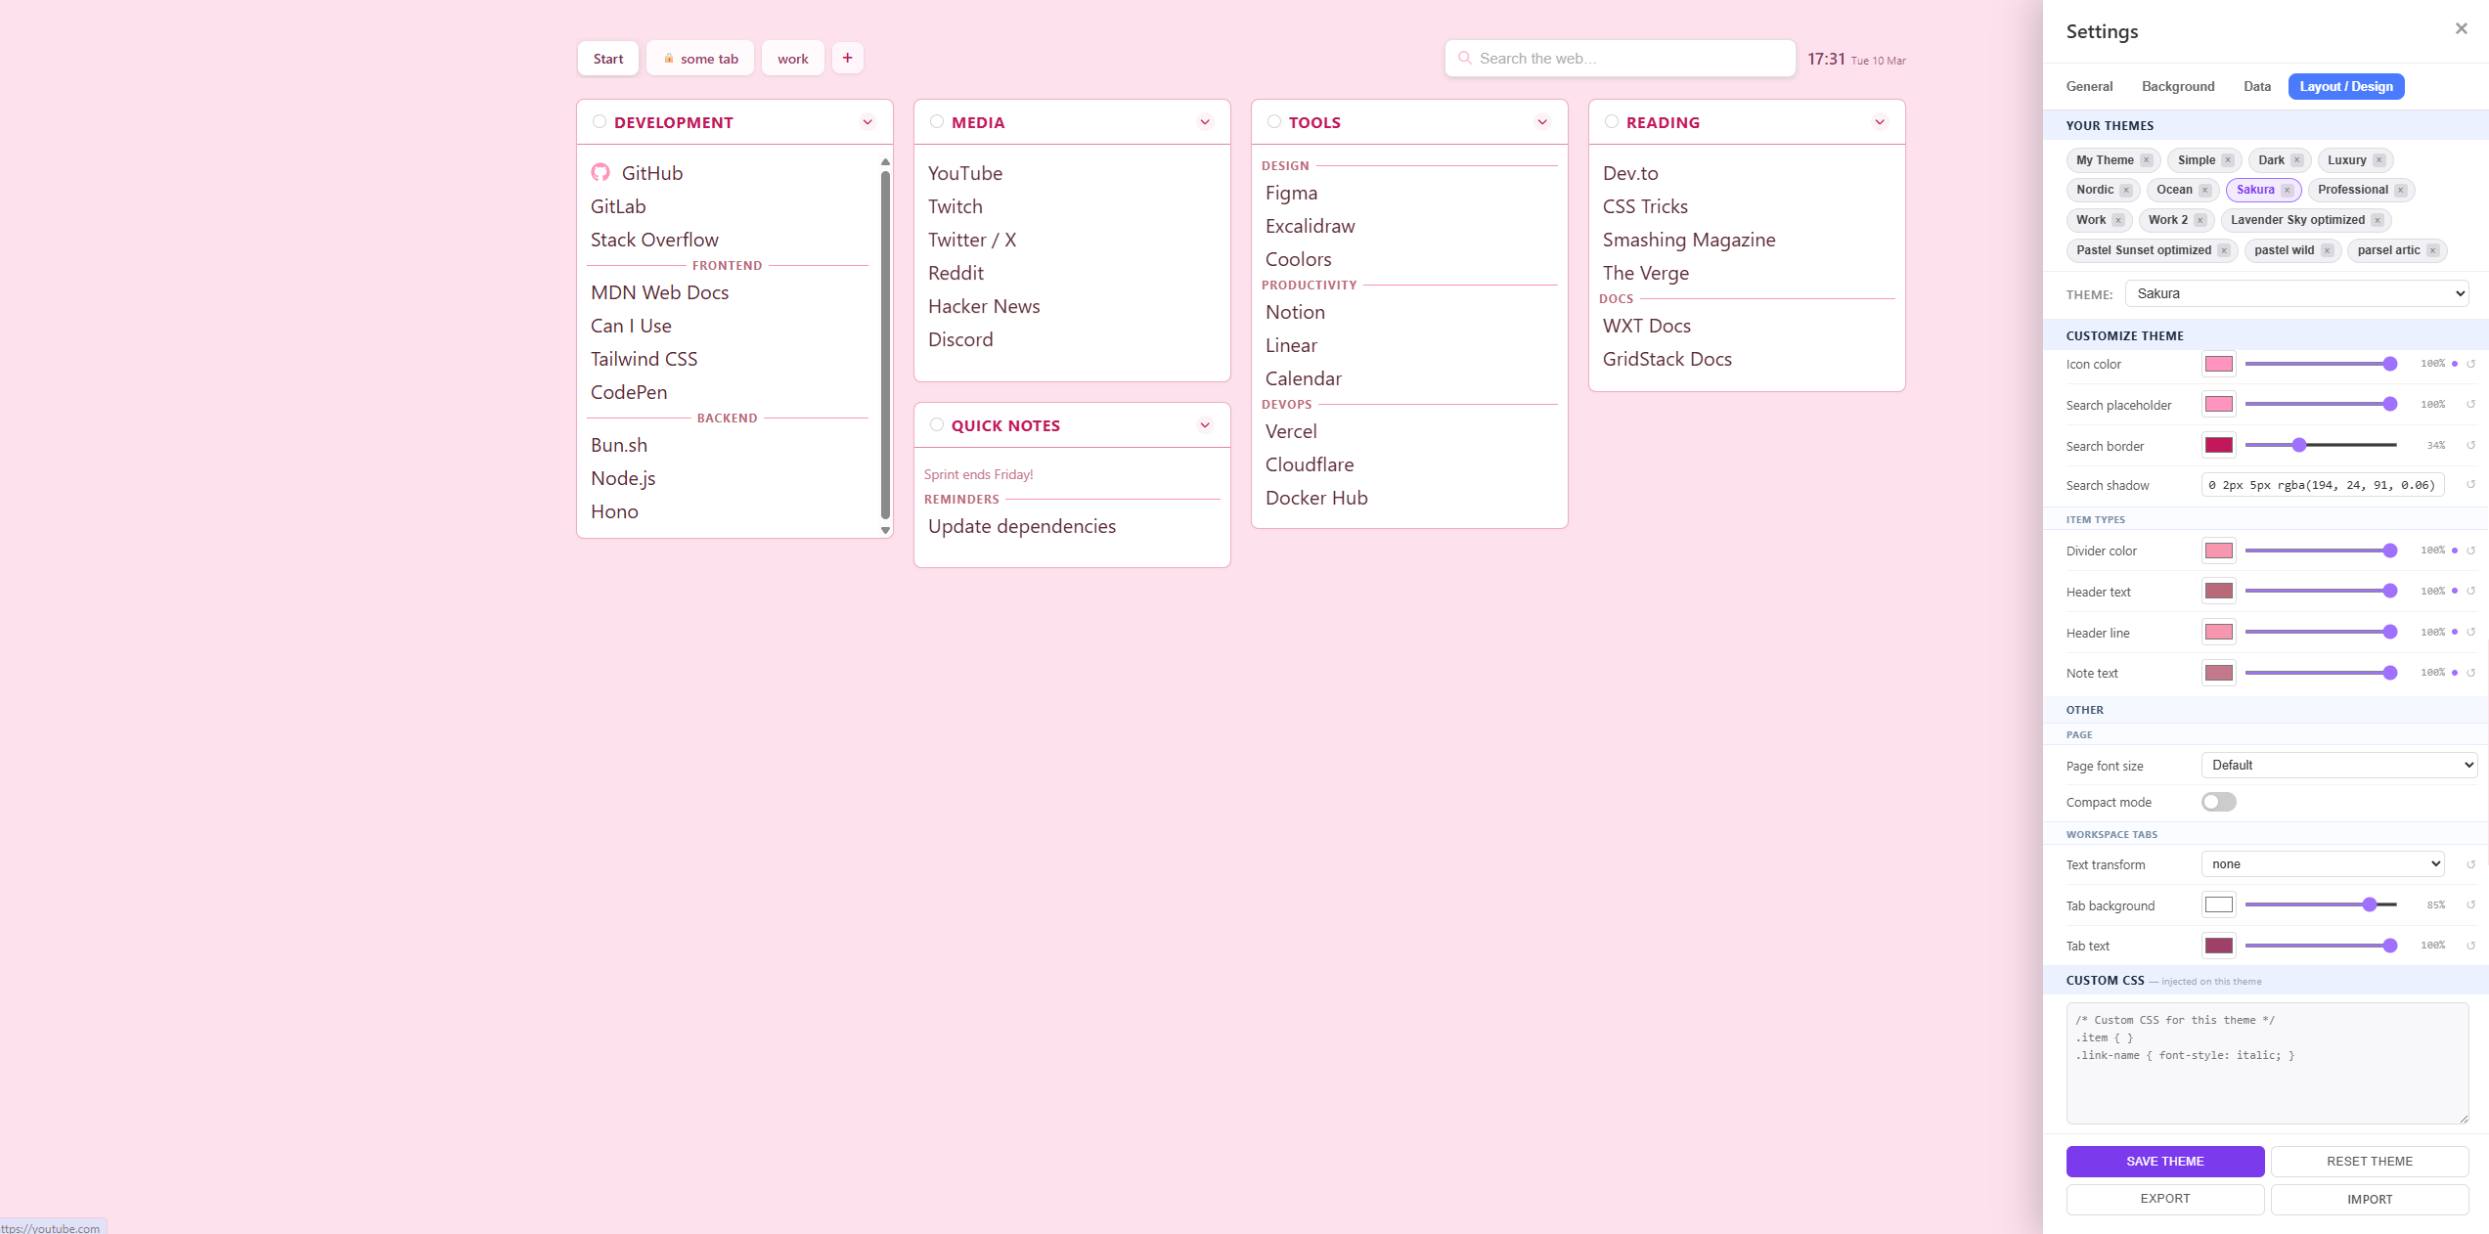Reset the Tab background opacity
2489x1234 pixels.
(2472, 904)
